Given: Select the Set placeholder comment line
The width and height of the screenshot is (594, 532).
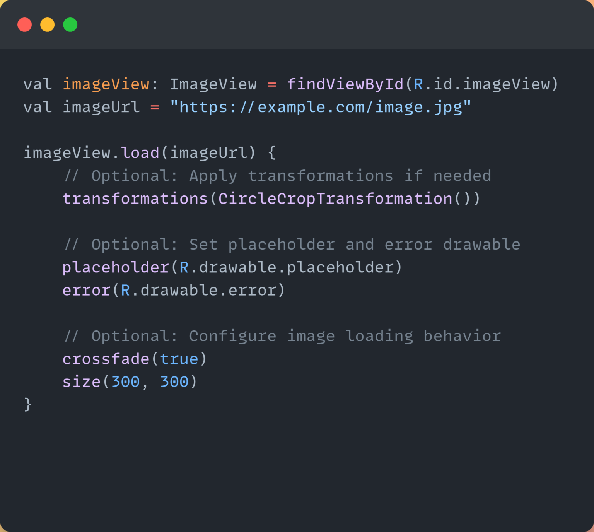Looking at the screenshot, I should point(291,244).
